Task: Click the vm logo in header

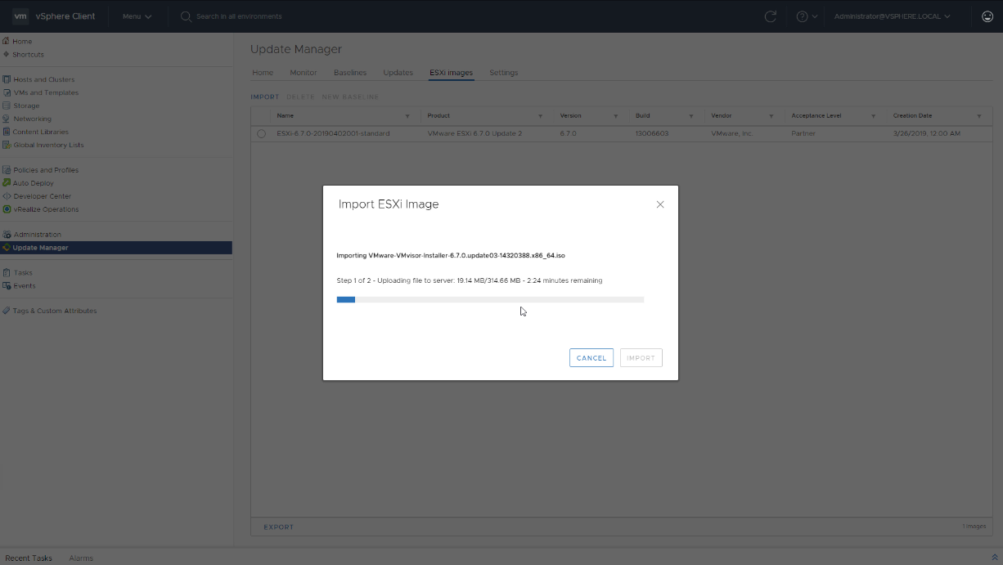Action: click(20, 16)
